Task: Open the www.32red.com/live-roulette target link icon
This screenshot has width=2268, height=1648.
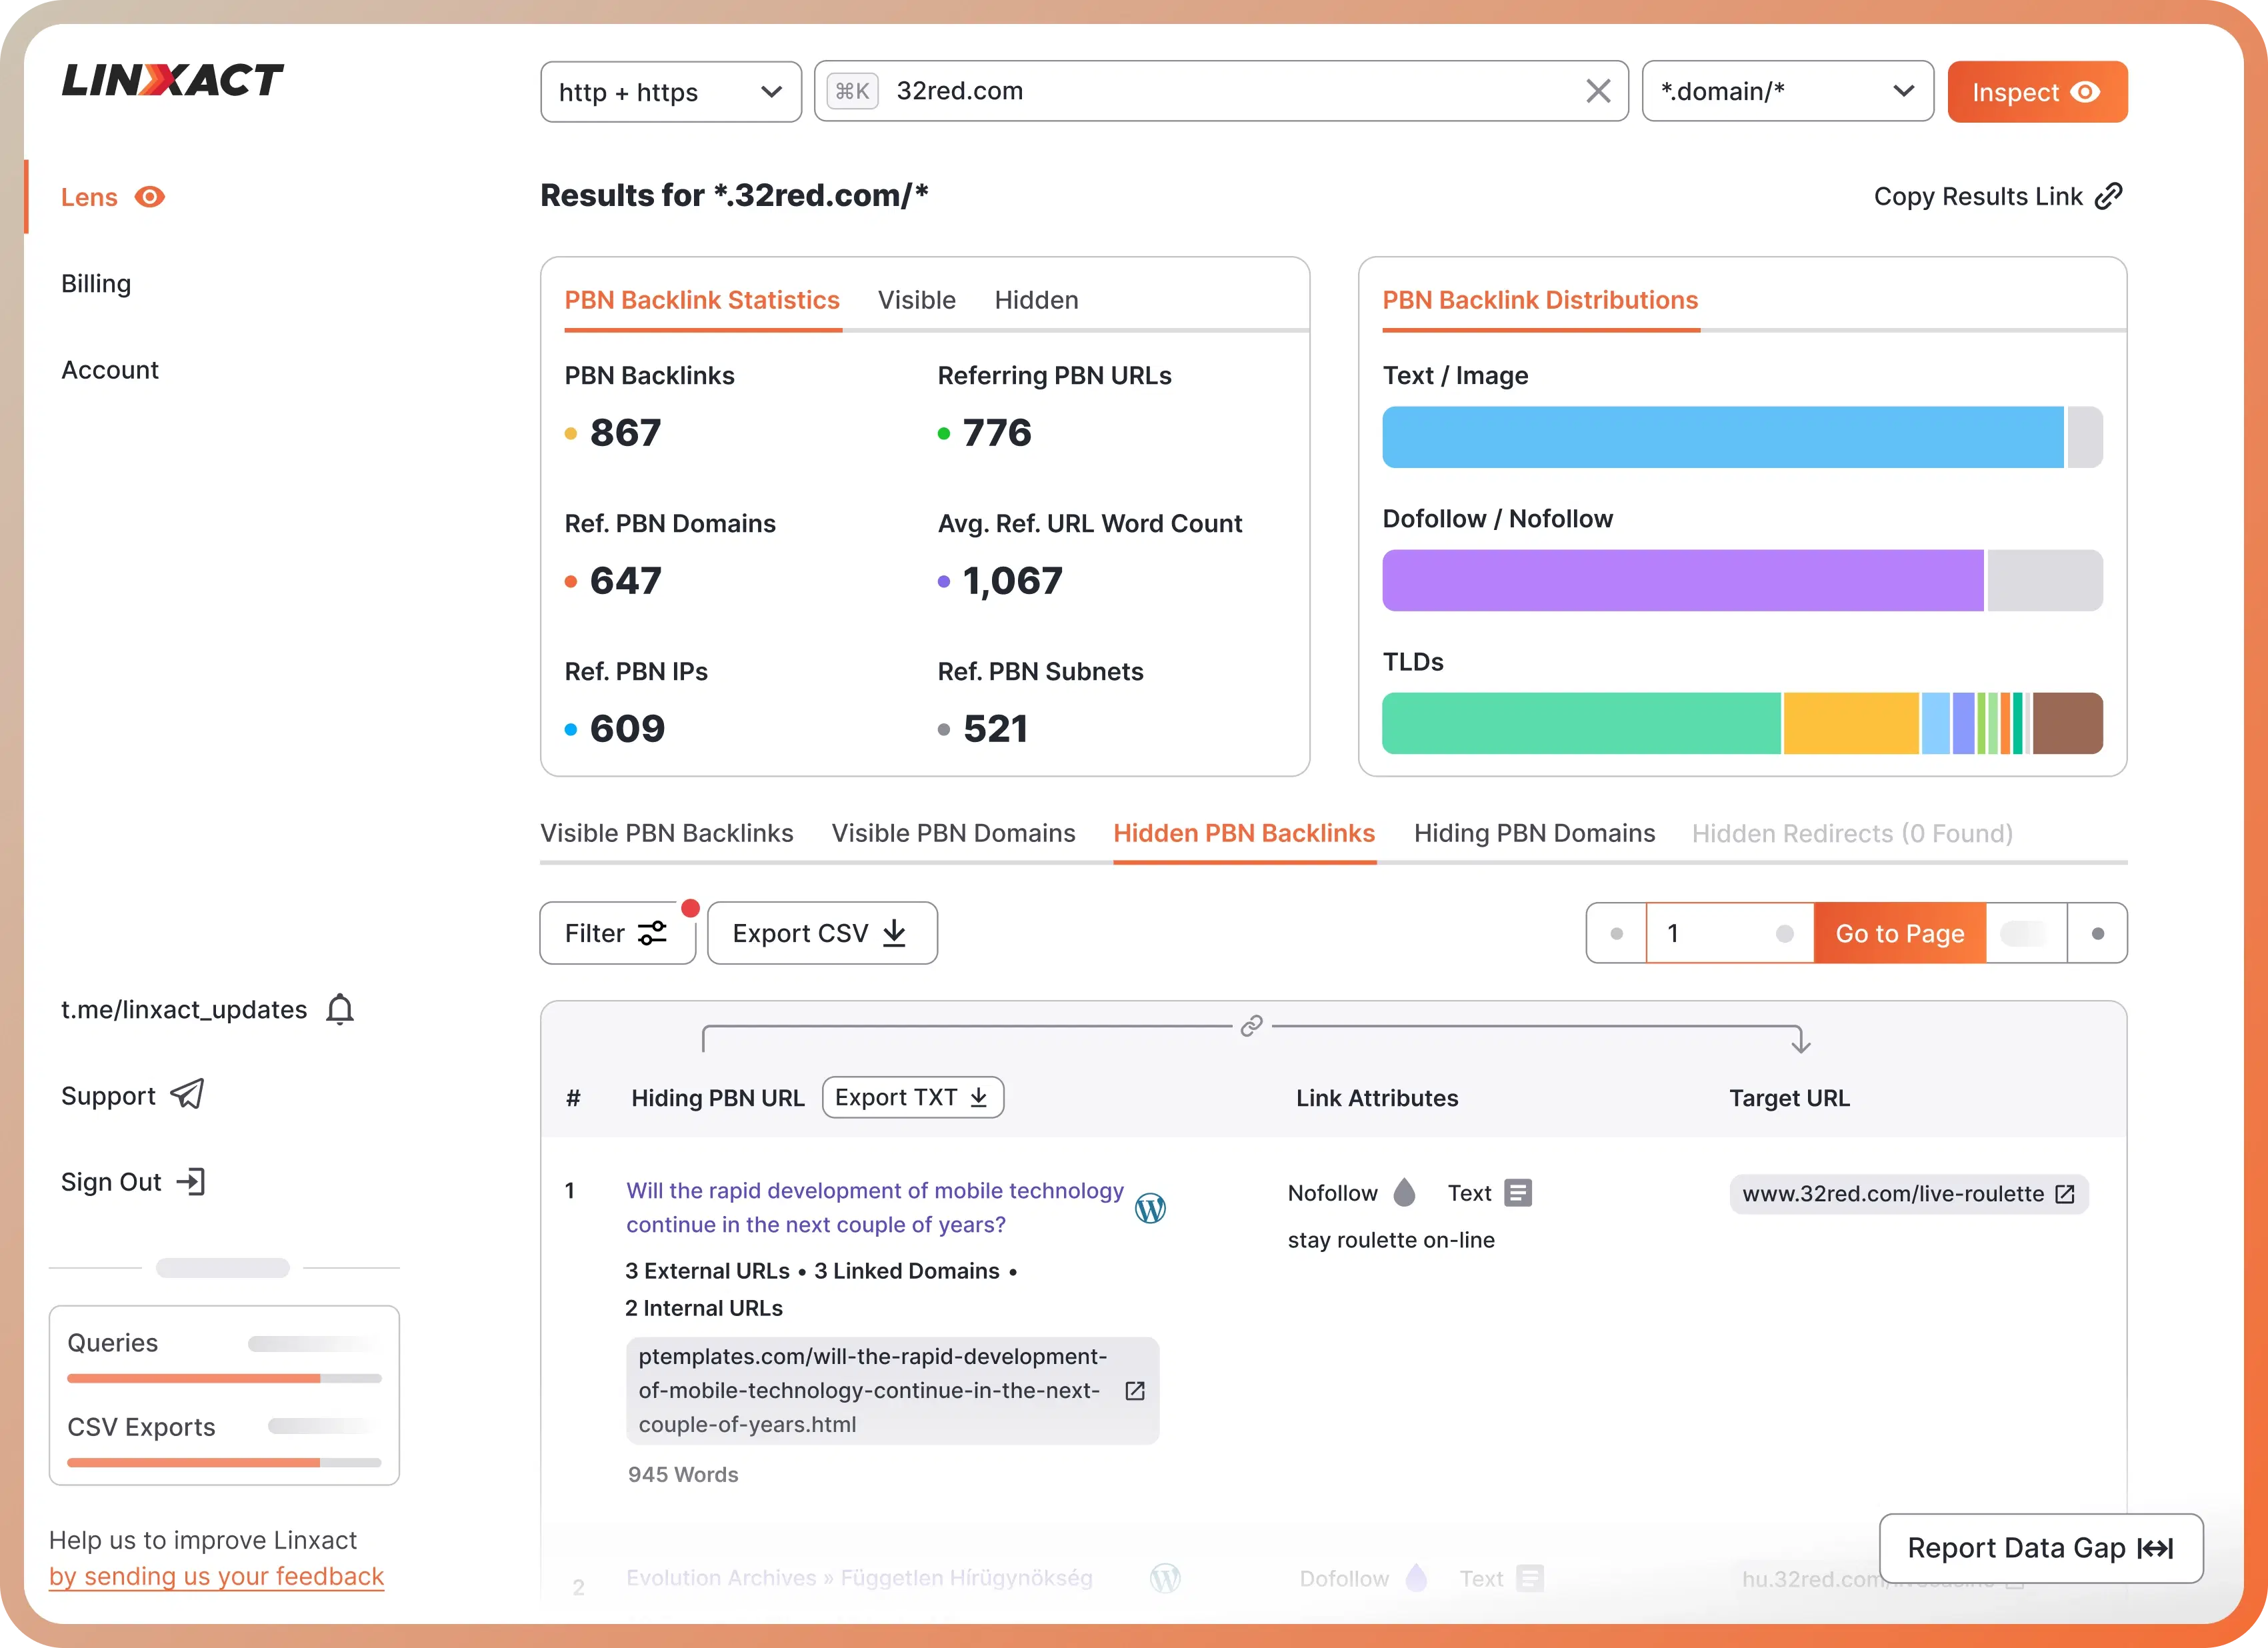Action: 2065,1194
